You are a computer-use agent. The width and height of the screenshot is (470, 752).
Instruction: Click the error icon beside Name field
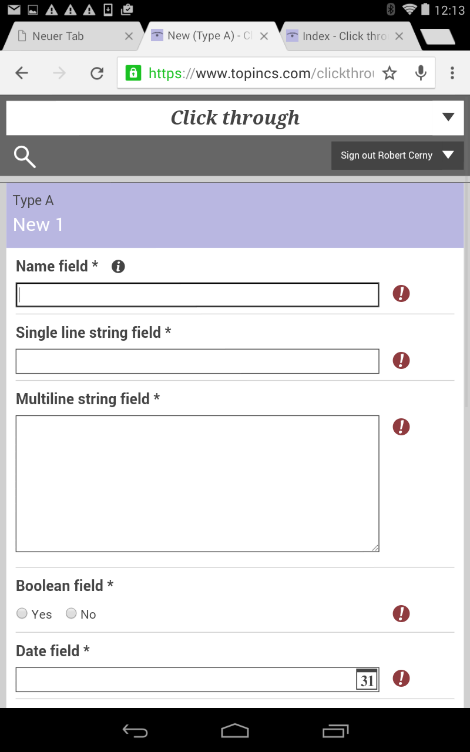coord(401,294)
